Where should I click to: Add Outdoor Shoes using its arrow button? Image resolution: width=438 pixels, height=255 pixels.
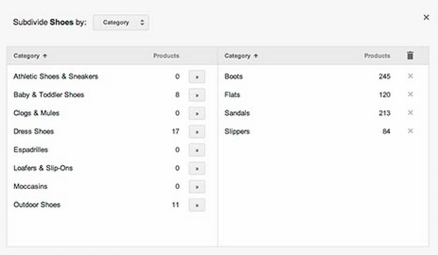(x=197, y=205)
